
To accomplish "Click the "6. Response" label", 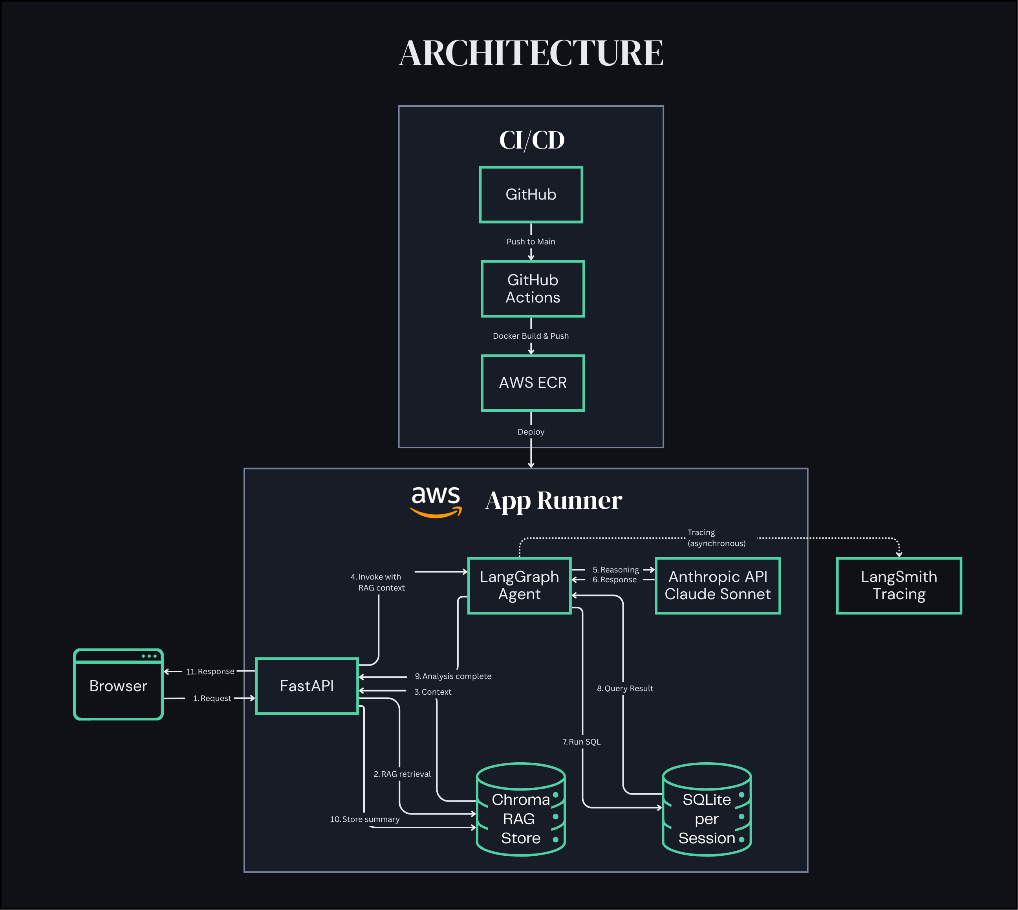I will (x=615, y=580).
